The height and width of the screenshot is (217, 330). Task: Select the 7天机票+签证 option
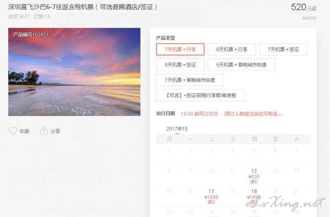(x=283, y=50)
